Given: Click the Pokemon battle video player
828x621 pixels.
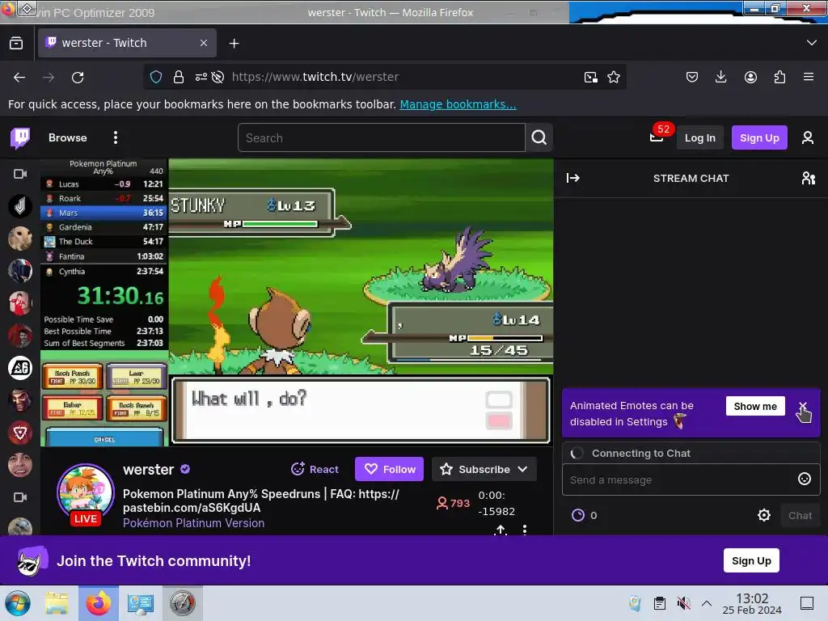Looking at the screenshot, I should click(297, 302).
